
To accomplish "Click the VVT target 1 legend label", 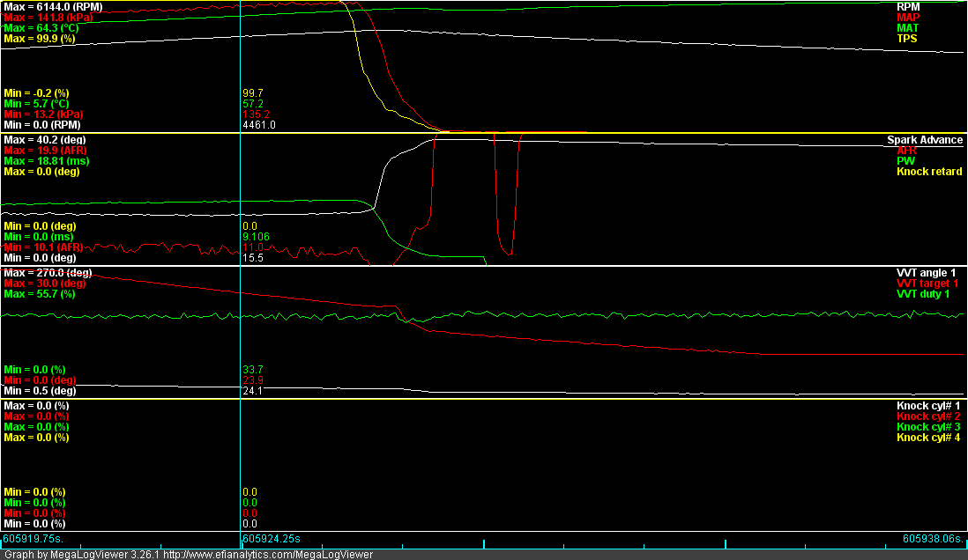I will click(927, 284).
